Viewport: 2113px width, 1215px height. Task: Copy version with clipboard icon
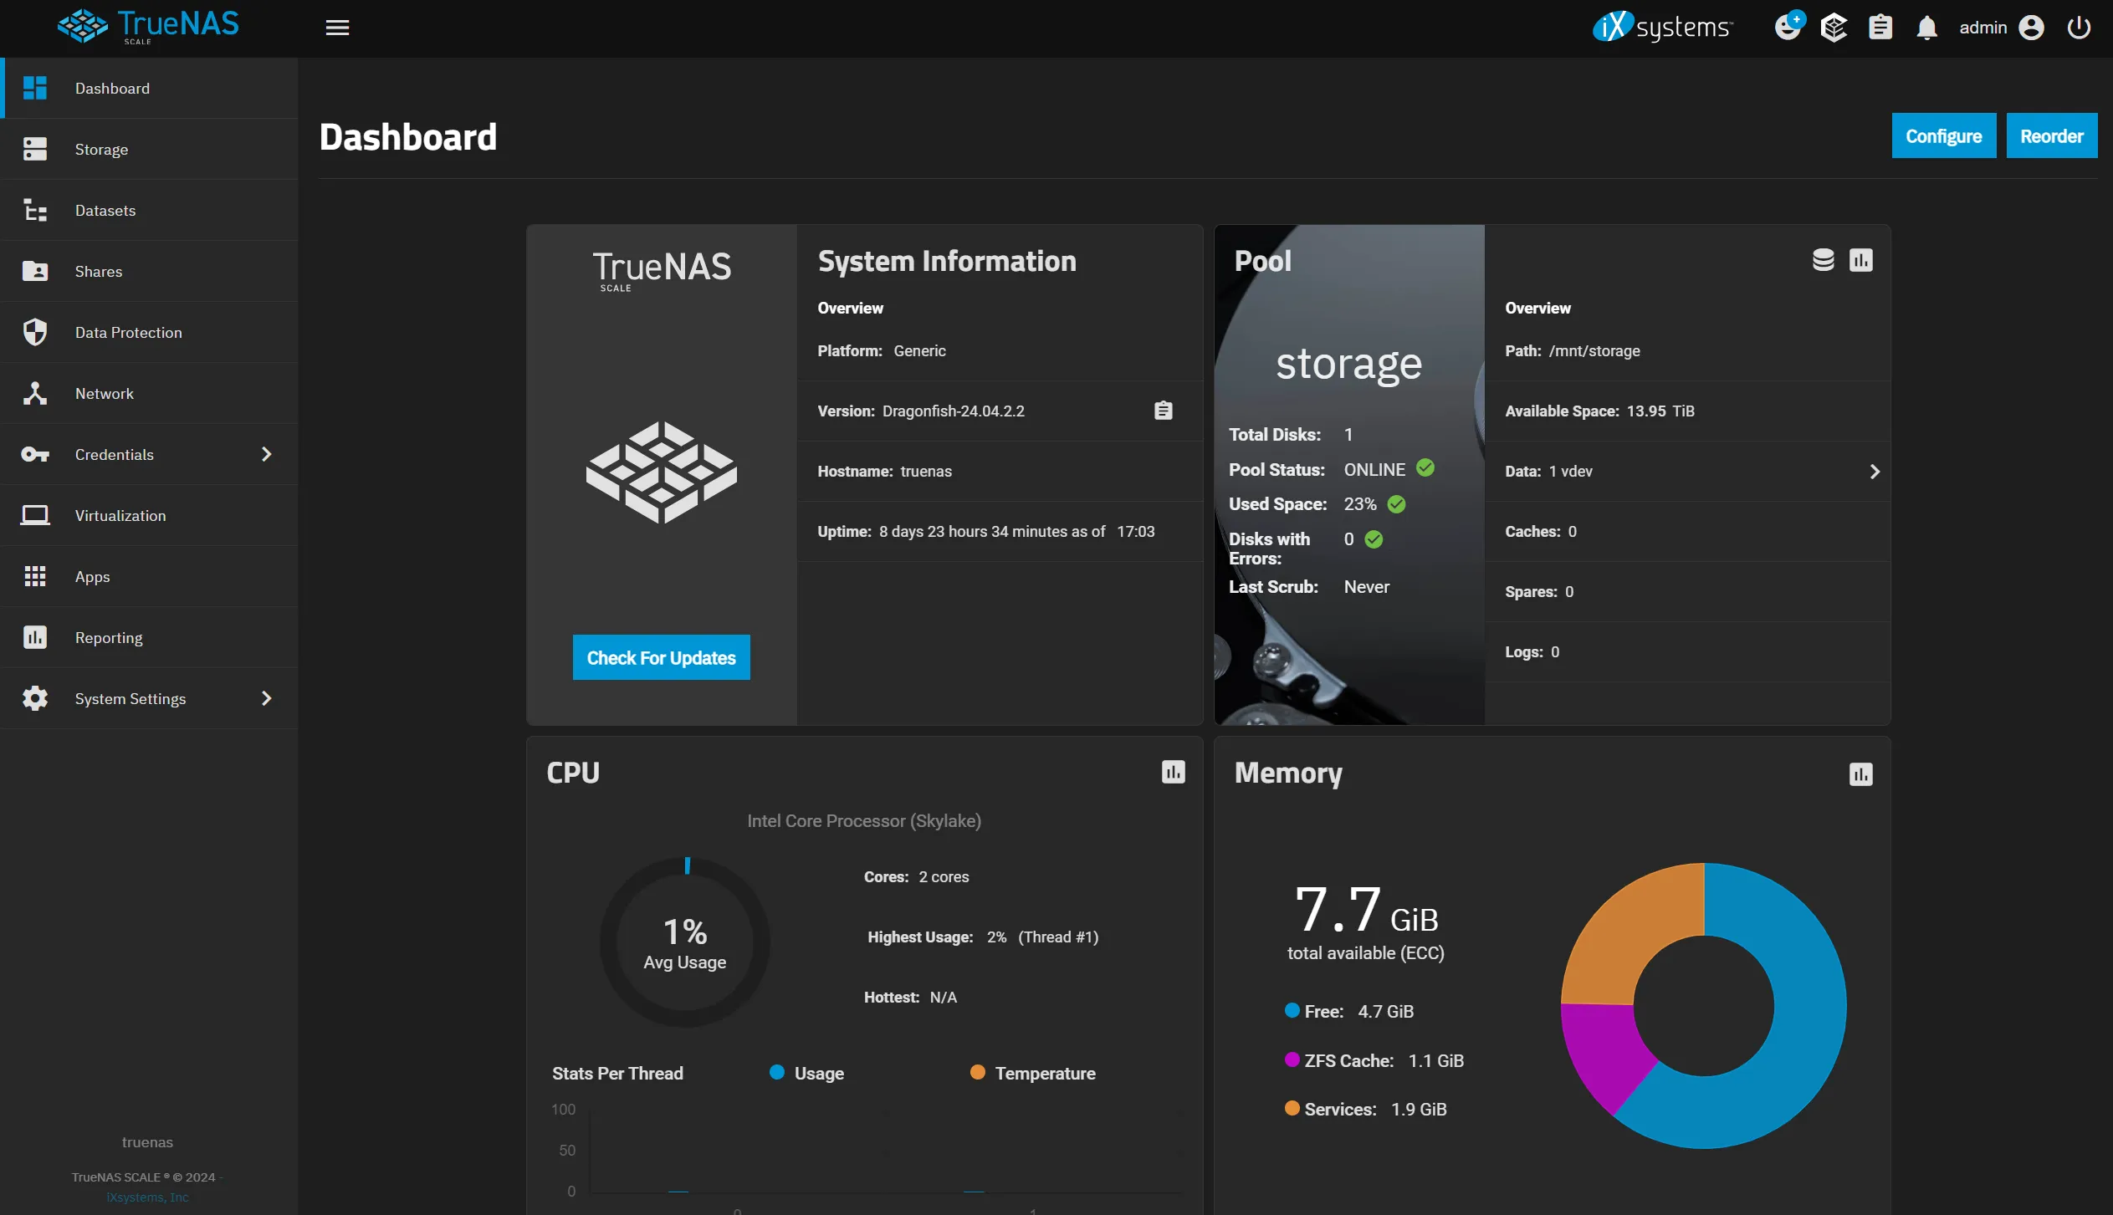pyautogui.click(x=1163, y=411)
